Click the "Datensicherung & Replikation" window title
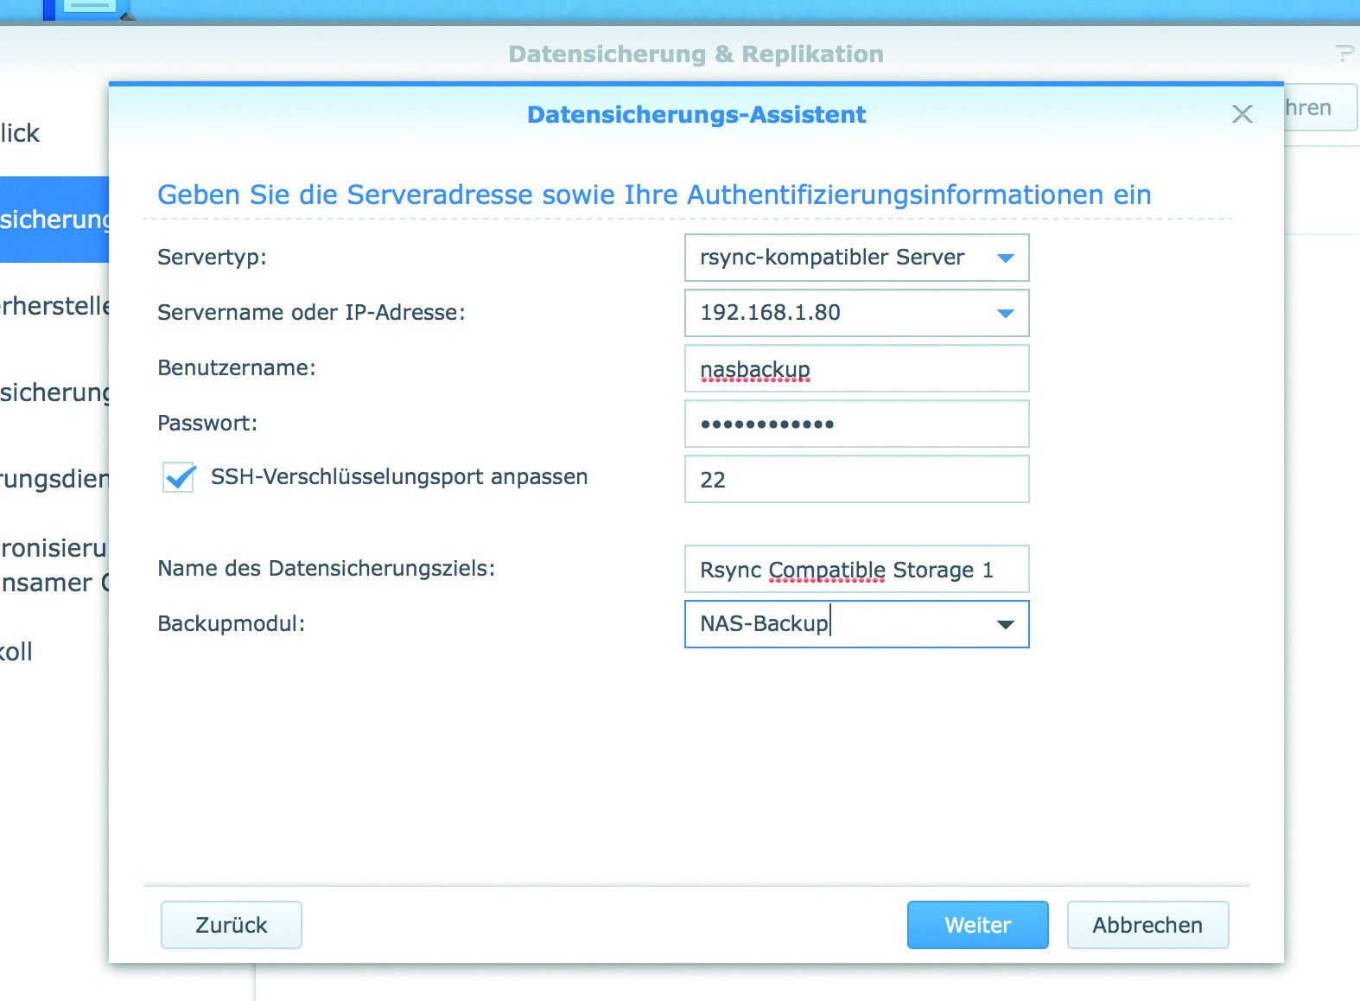The image size is (1360, 1001). point(696,54)
